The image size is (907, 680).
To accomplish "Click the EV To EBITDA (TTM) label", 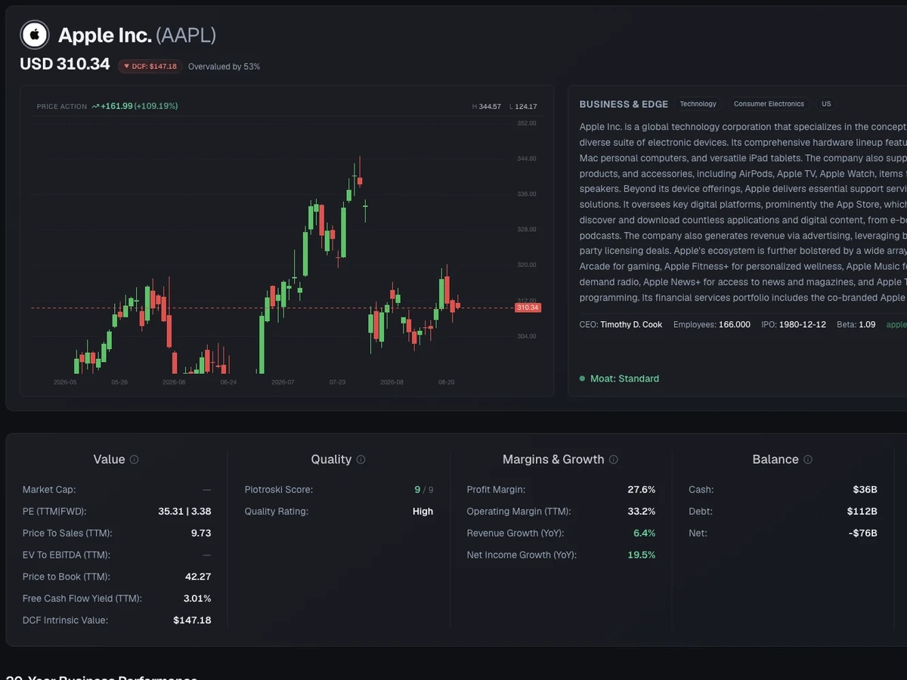I will click(67, 555).
